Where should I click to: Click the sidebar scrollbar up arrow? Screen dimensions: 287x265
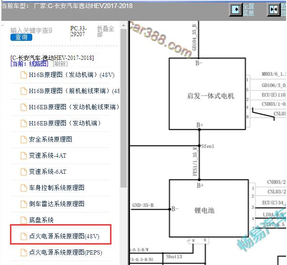123,25
